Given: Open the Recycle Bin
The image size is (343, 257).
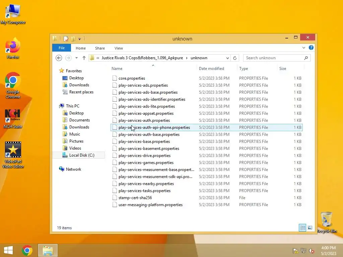Looking at the screenshot, I should [x=327, y=222].
